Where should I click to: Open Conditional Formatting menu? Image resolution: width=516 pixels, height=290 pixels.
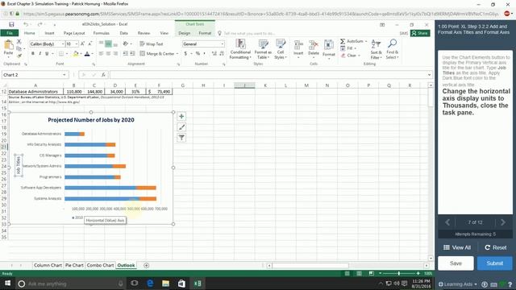pos(240,49)
